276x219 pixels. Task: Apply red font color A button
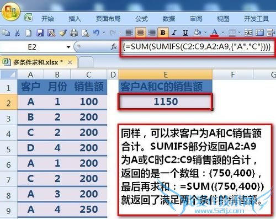pyautogui.click(x=215, y=33)
